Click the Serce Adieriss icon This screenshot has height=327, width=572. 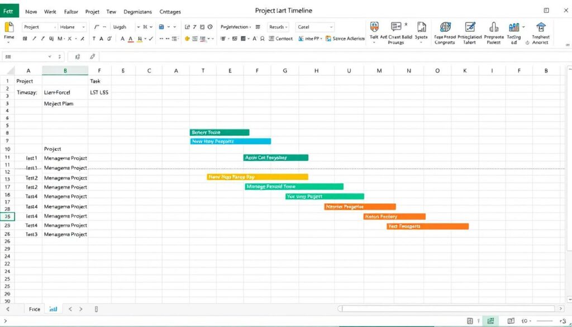(328, 39)
